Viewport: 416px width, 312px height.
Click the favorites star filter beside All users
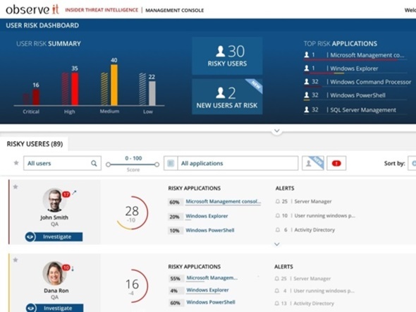pyautogui.click(x=16, y=163)
